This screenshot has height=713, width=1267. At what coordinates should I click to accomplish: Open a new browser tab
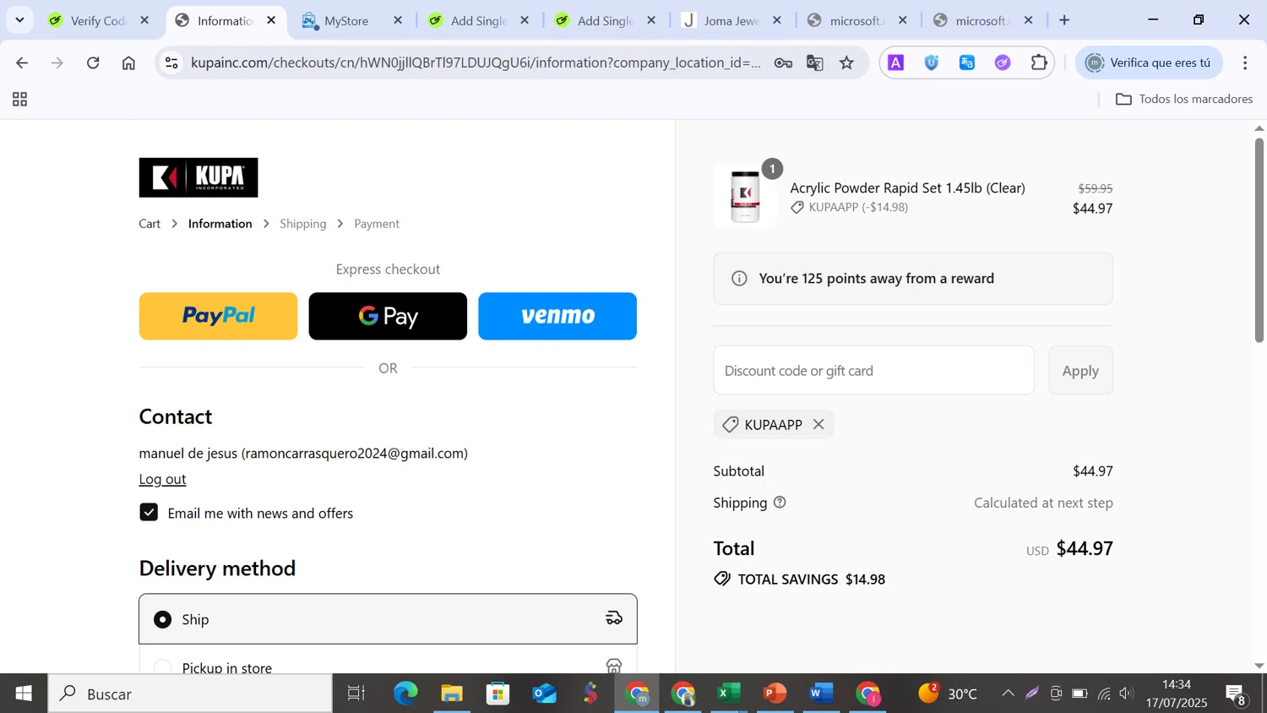pos(1064,20)
